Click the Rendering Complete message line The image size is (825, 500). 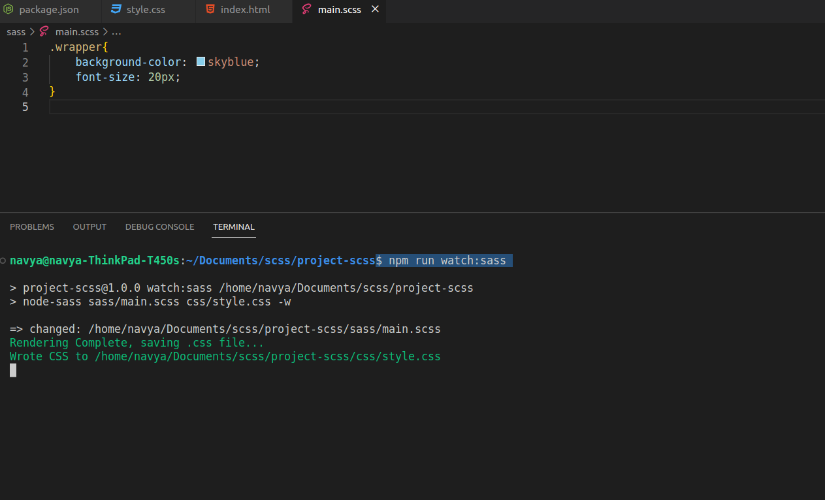(137, 343)
